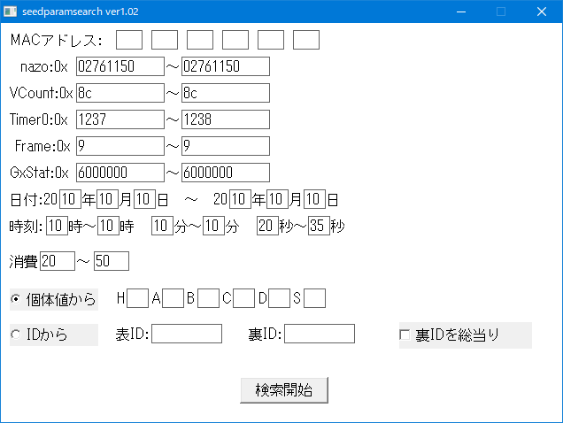Image resolution: width=563 pixels, height=423 pixels.
Task: Click the ending hour field
Action: (108, 226)
